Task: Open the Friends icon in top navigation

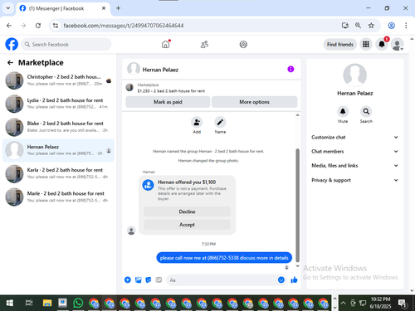Action: (x=204, y=44)
